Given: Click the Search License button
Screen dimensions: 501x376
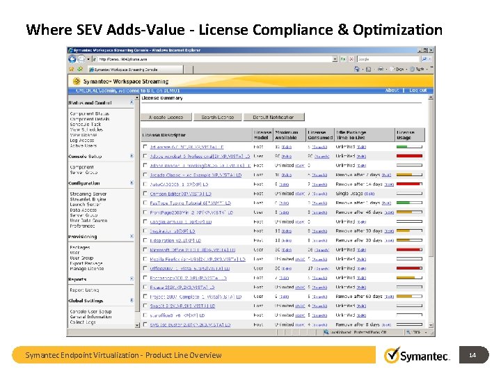Looking at the screenshot, I should click(x=218, y=118).
